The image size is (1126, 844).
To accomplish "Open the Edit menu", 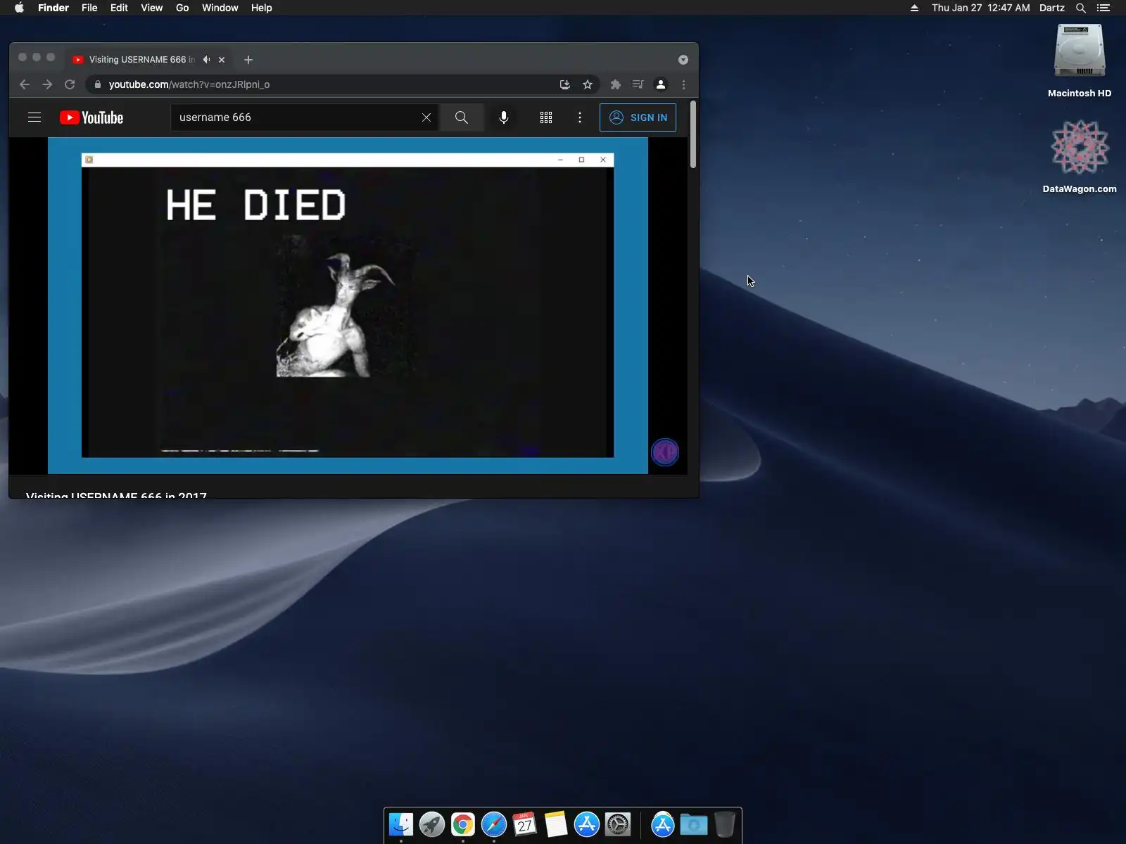I will [x=119, y=8].
